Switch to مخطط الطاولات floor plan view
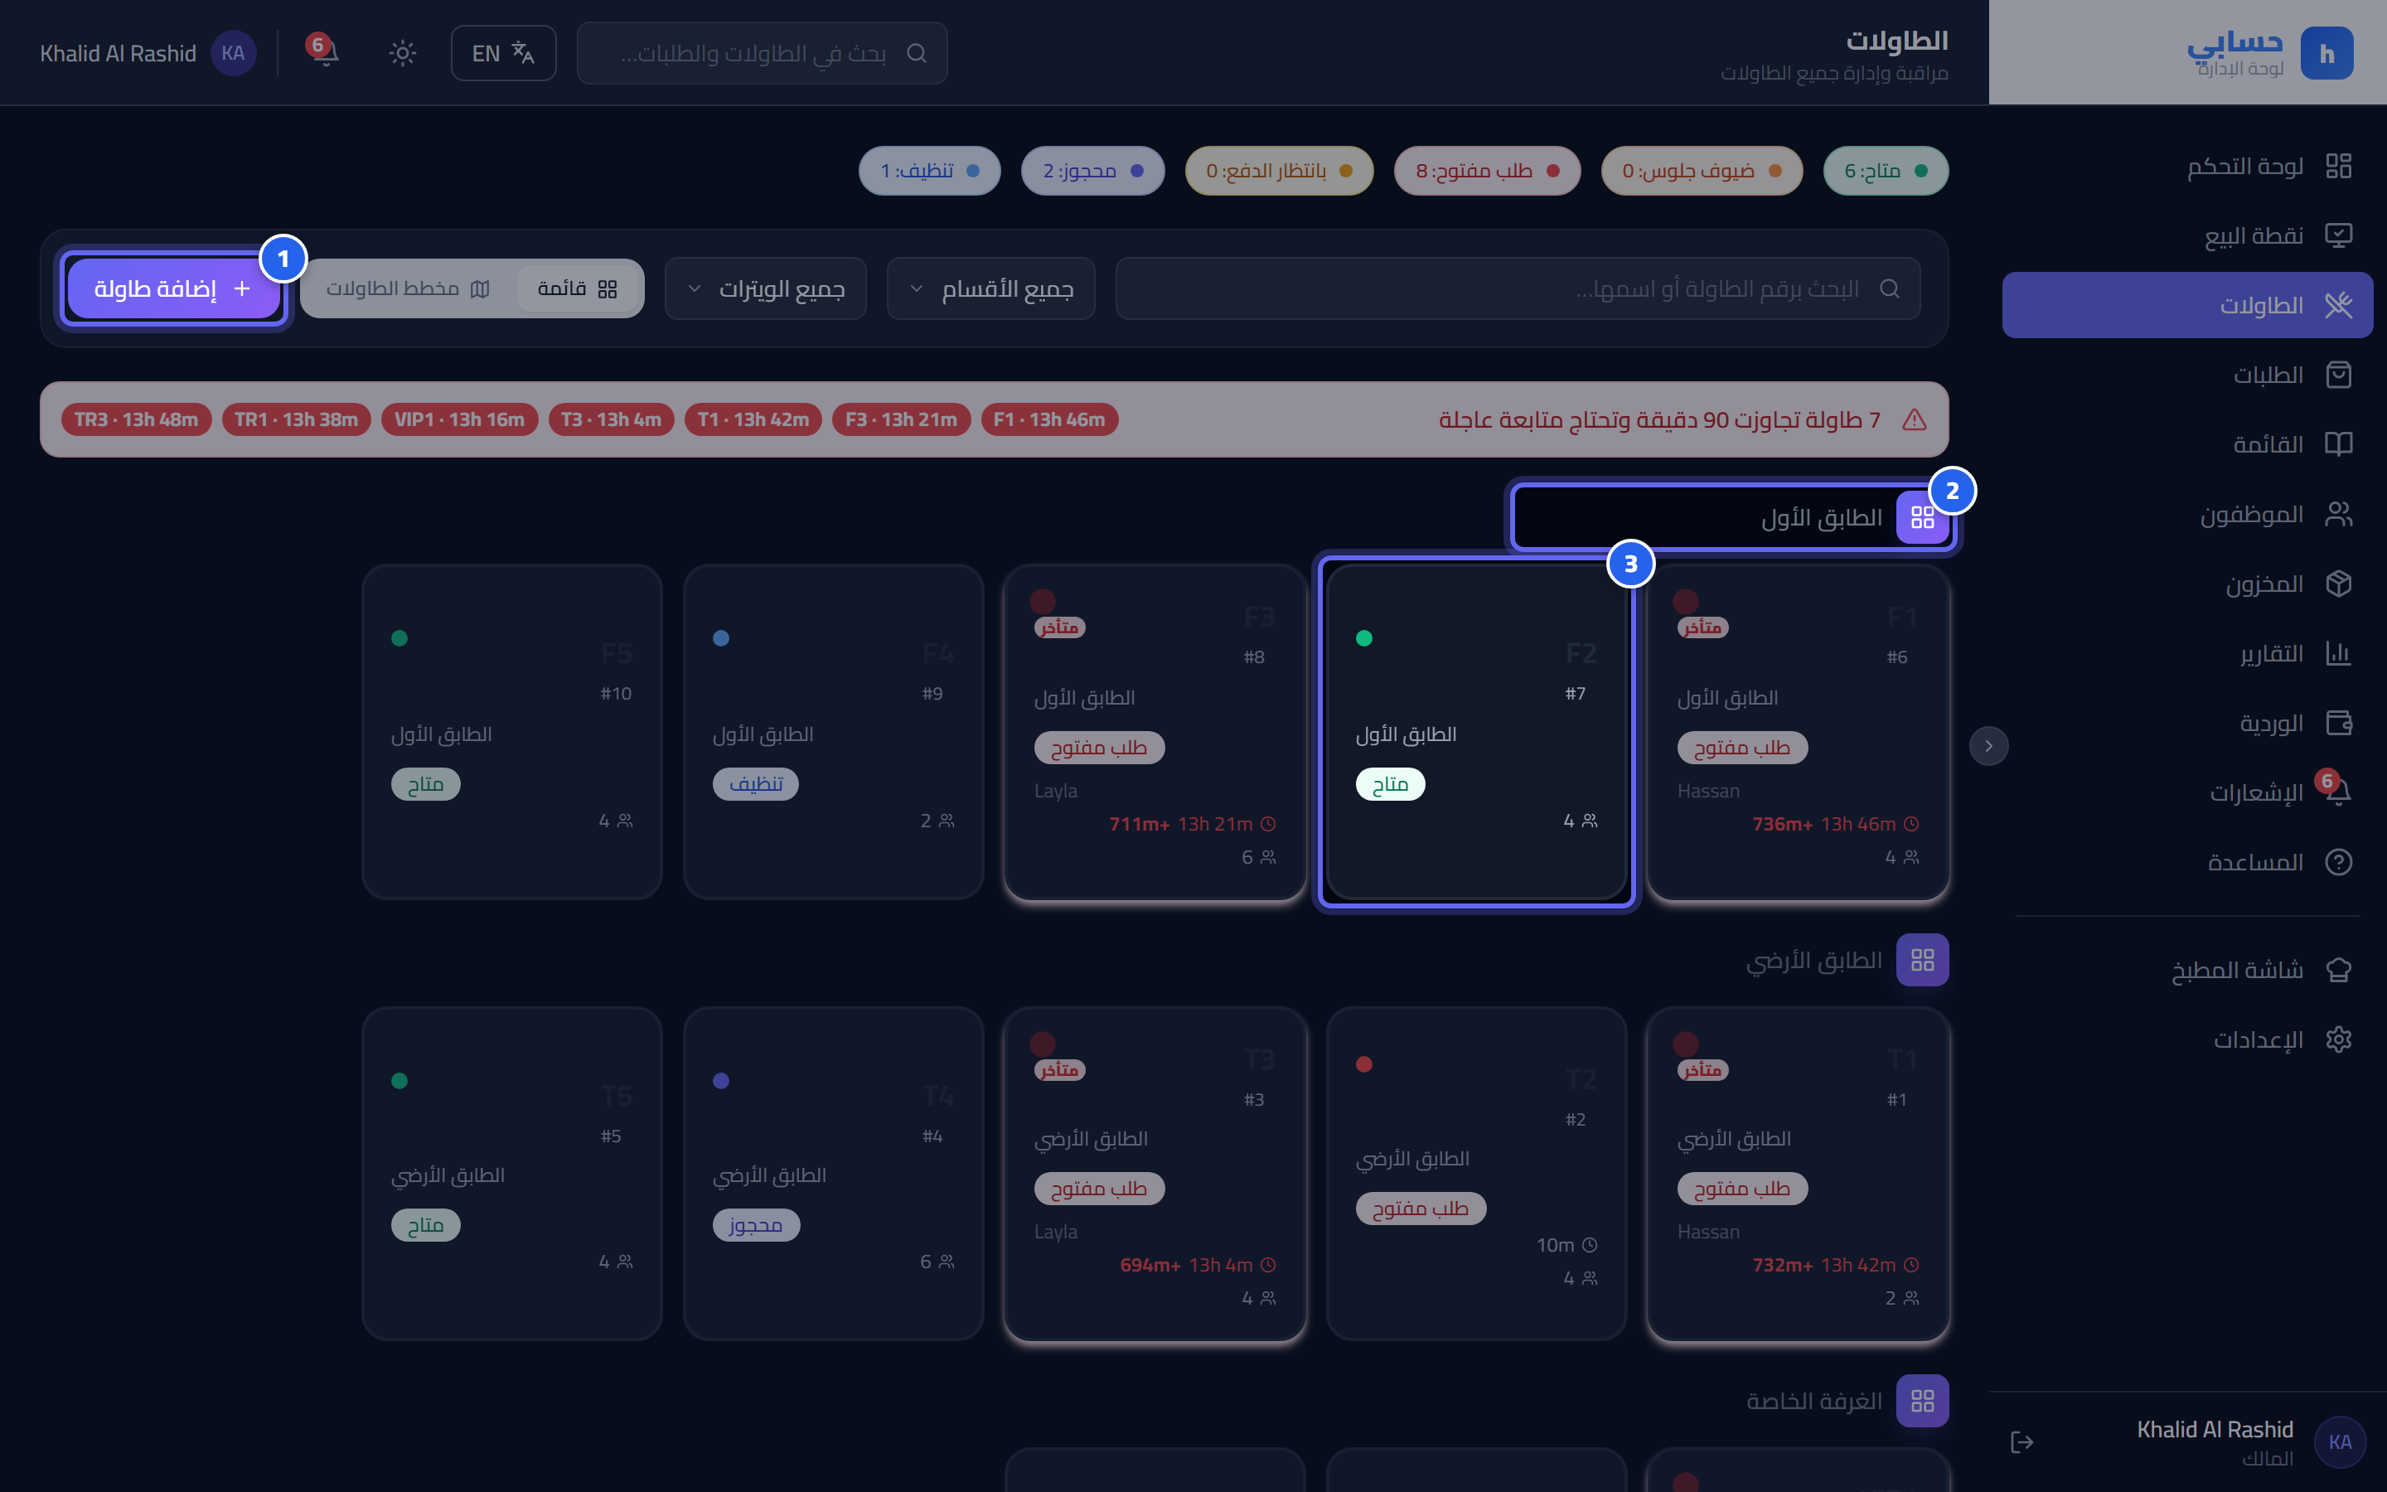The width and height of the screenshot is (2387, 1492). (x=409, y=288)
